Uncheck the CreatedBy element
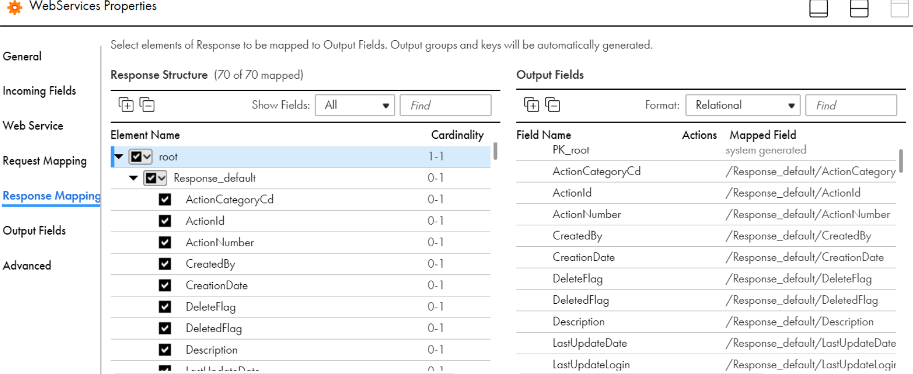Viewport: 913px width, 374px height. point(165,263)
